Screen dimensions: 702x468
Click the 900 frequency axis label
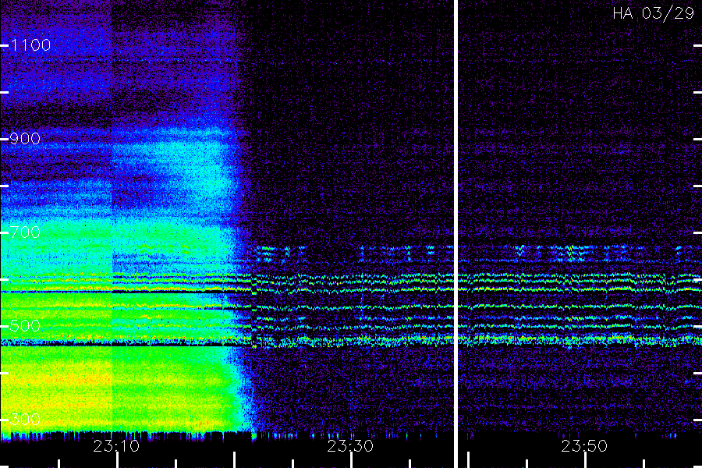[25, 139]
